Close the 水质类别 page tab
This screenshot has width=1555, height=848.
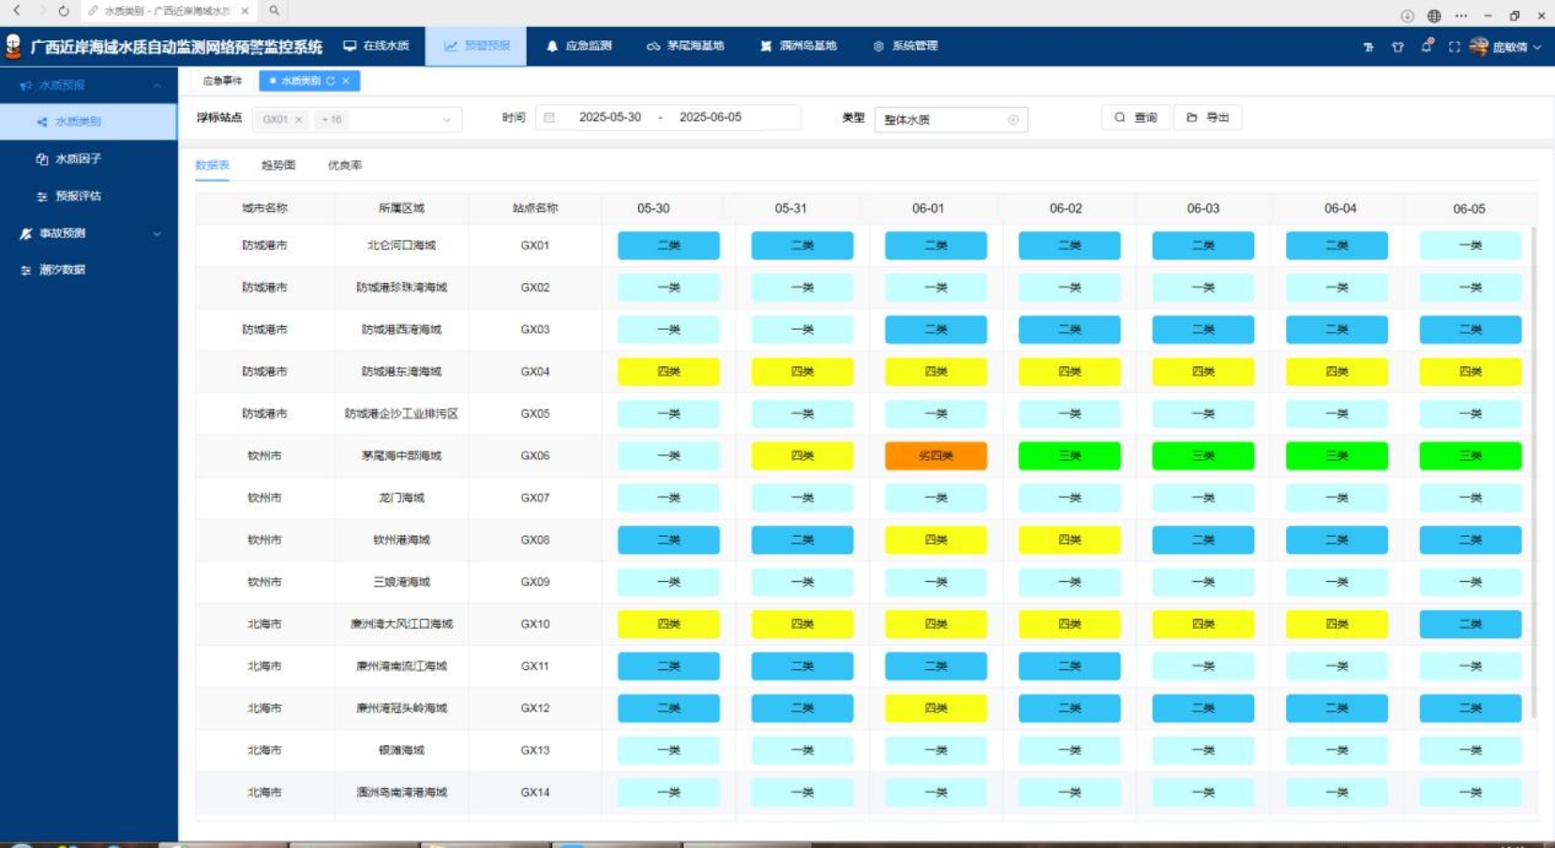click(x=346, y=82)
